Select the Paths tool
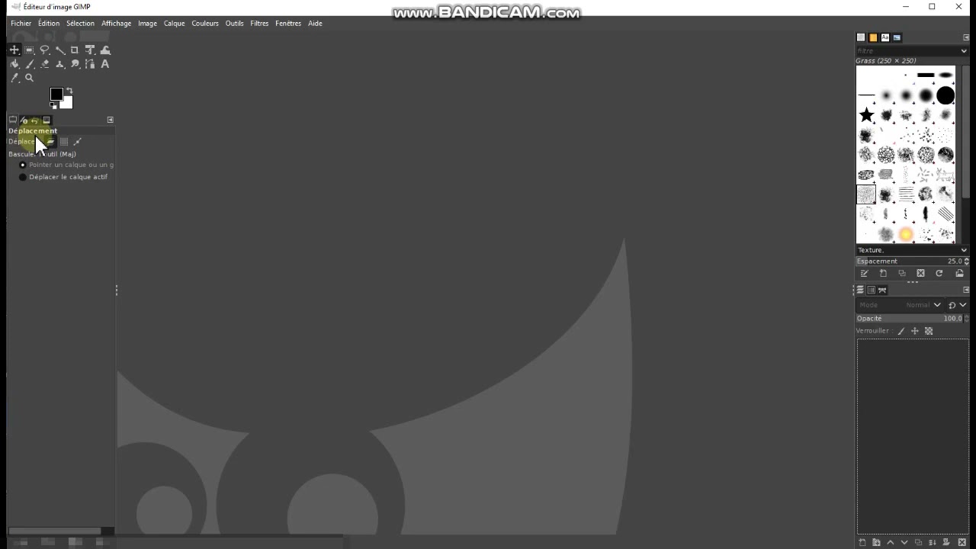This screenshot has height=549, width=976. [90, 64]
